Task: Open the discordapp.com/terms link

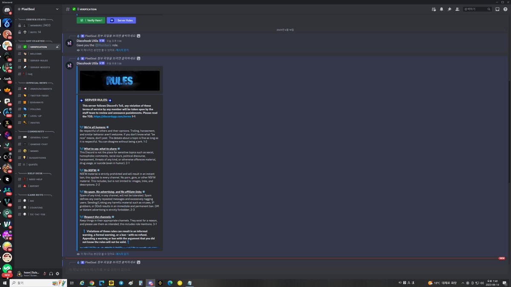Action: (x=112, y=117)
